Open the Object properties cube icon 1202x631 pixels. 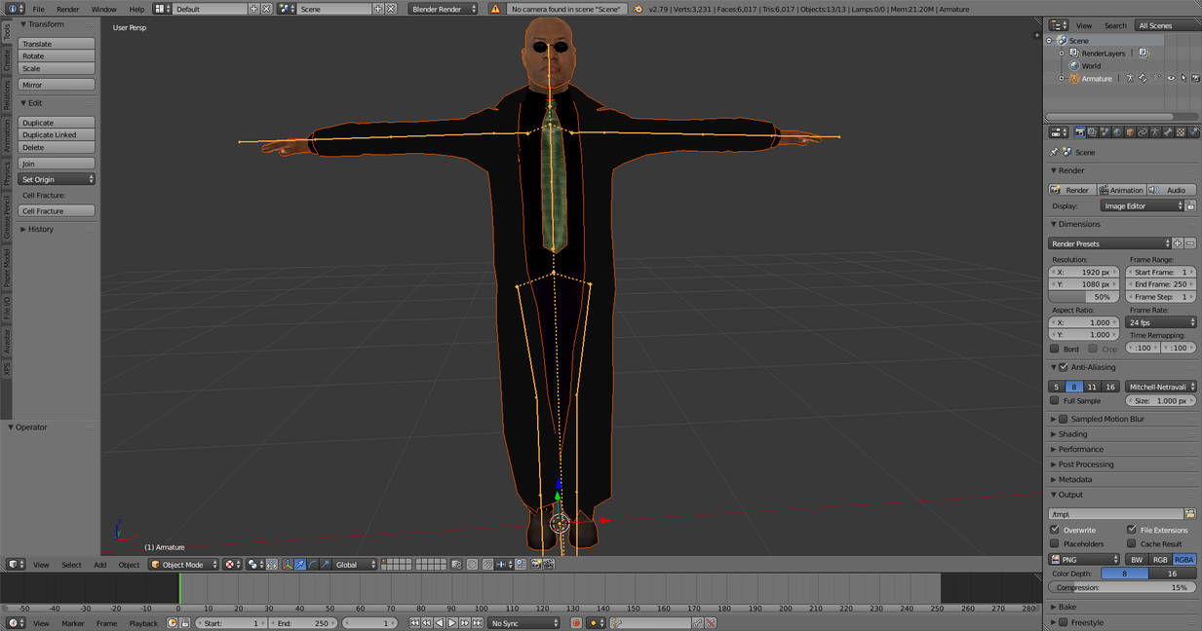point(1130,132)
